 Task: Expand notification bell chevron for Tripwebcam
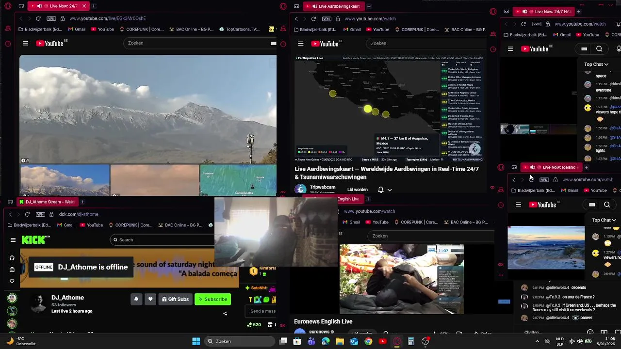[x=389, y=190]
